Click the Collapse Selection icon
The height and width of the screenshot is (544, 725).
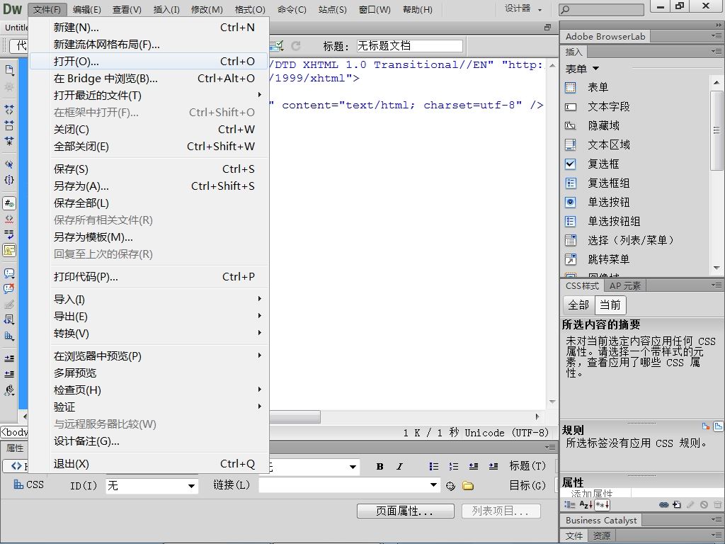tap(9, 125)
